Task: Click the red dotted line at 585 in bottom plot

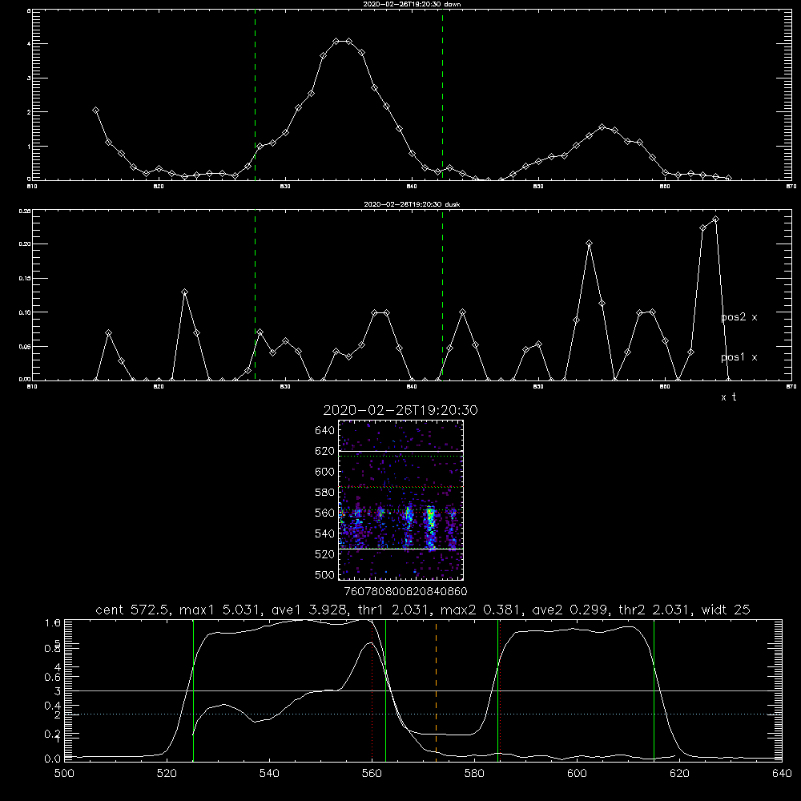Action: 500,690
